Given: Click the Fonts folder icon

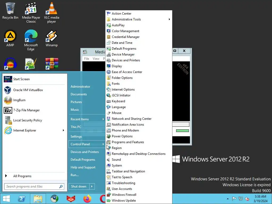Looking at the screenshot, I should pyautogui.click(x=109, y=84).
